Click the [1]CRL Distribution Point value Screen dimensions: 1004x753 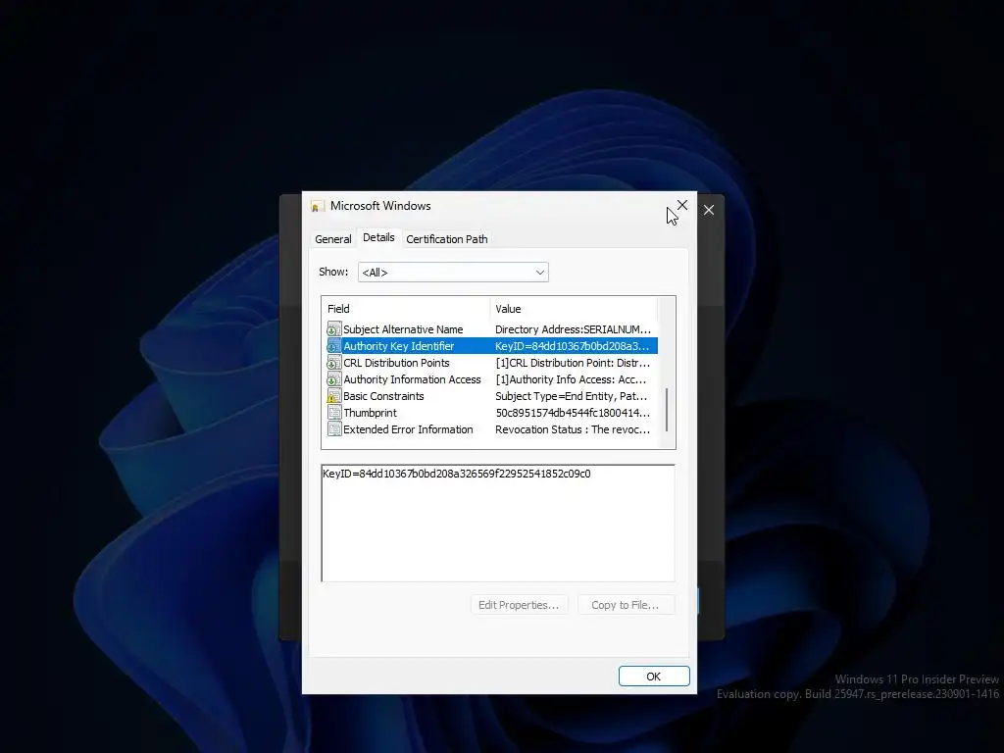click(573, 363)
